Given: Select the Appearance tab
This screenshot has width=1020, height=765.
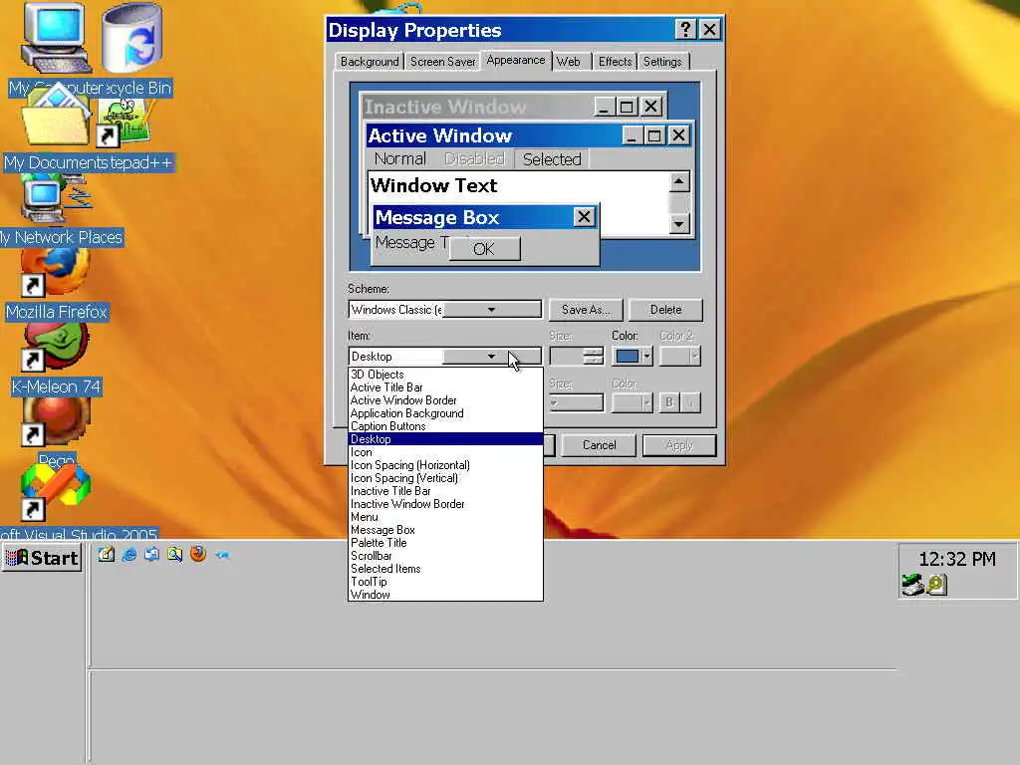Looking at the screenshot, I should tap(516, 60).
